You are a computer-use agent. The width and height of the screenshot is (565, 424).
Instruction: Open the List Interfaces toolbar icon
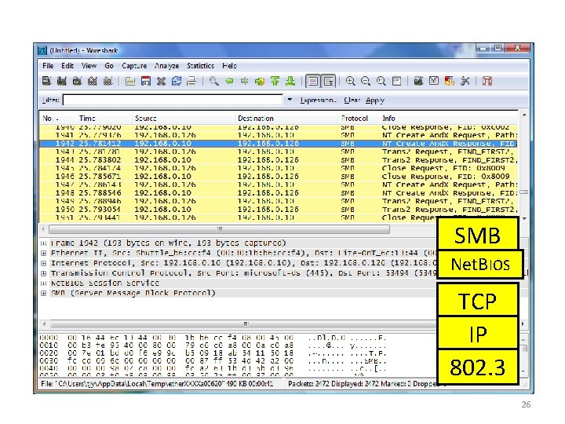tap(47, 81)
